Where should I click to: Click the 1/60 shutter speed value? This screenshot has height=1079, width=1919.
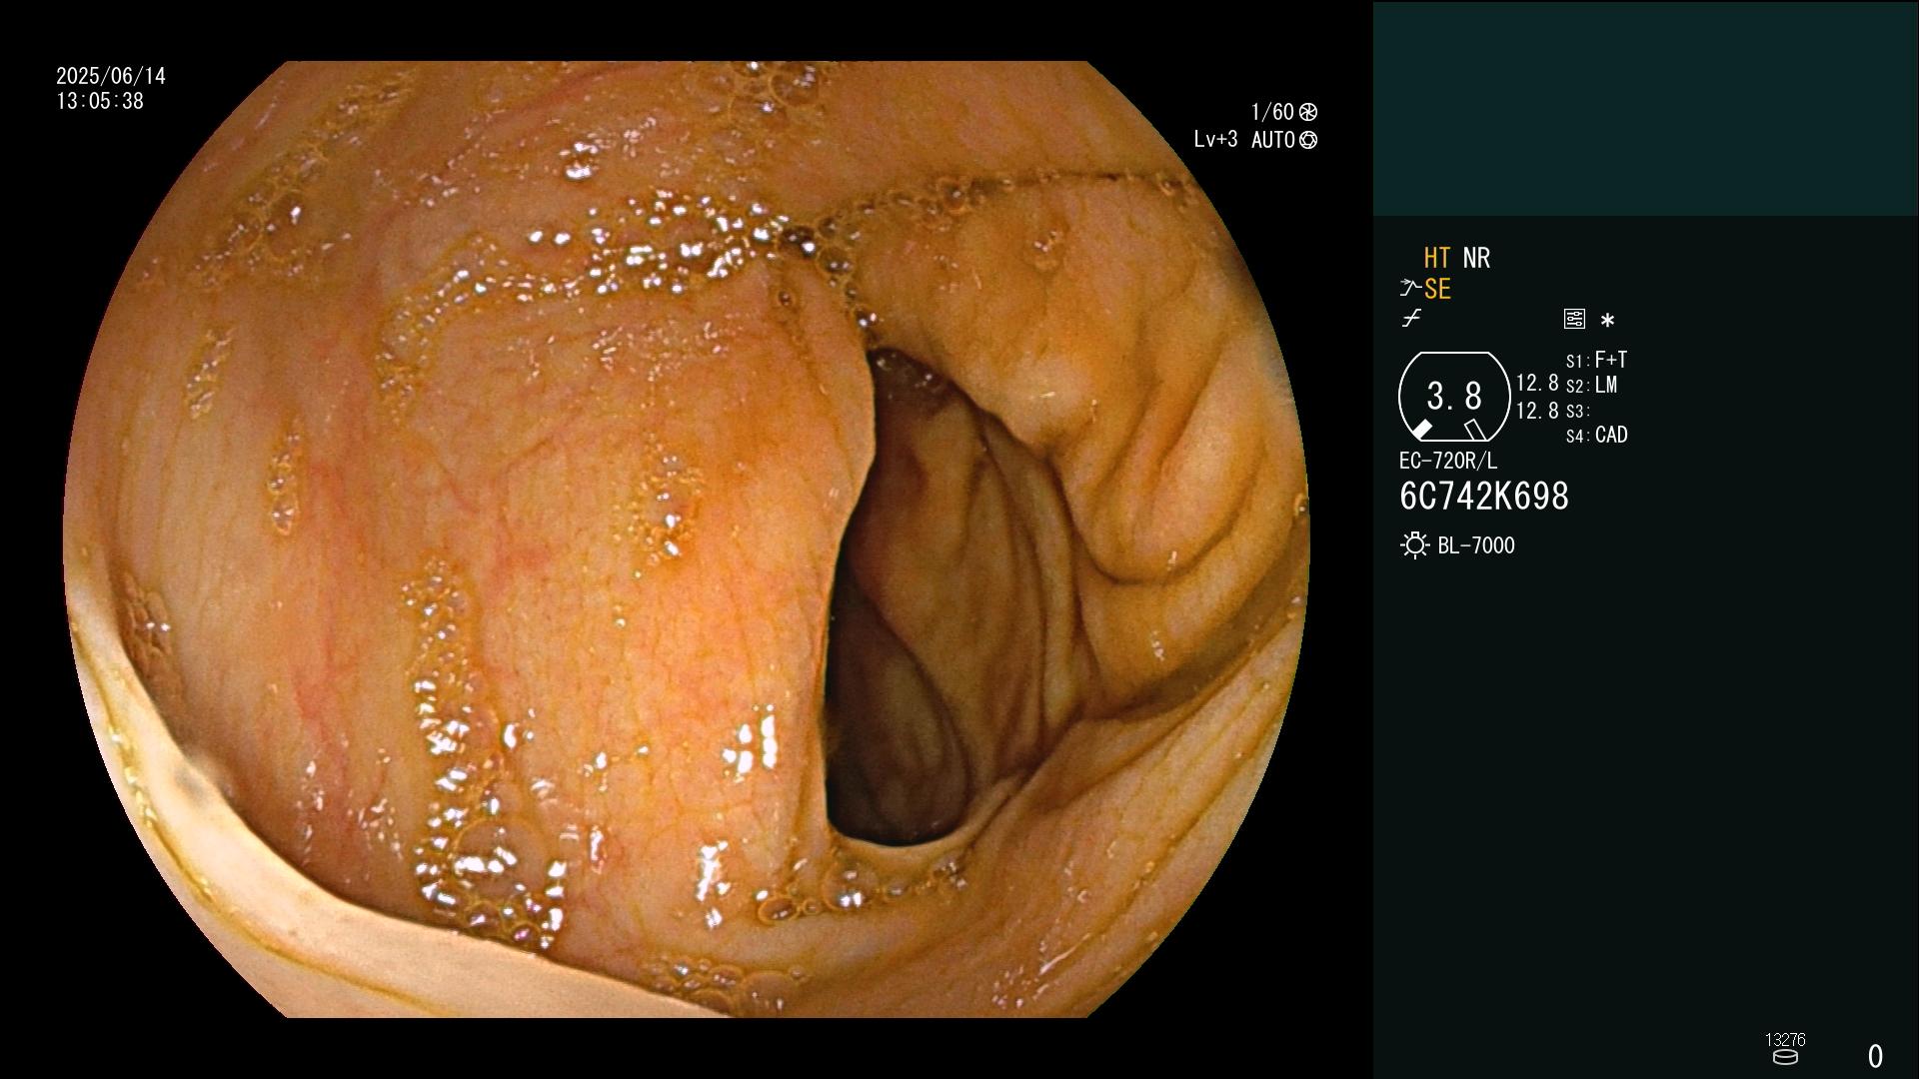(1272, 112)
